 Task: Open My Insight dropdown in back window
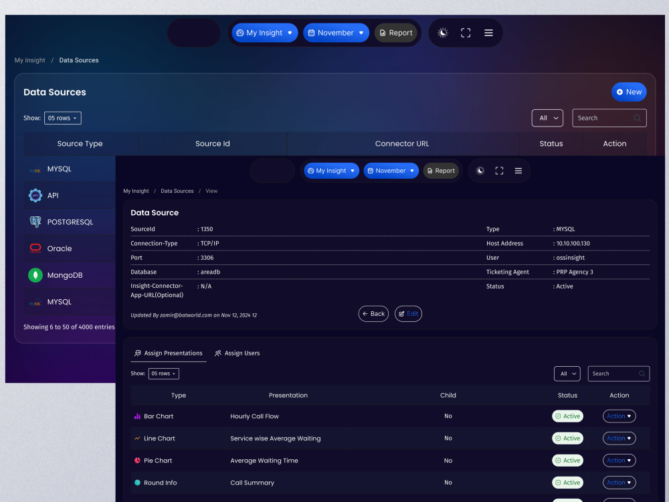[x=264, y=33]
